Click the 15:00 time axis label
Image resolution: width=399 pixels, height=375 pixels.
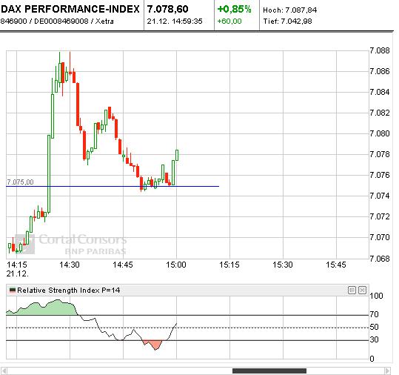(x=176, y=265)
